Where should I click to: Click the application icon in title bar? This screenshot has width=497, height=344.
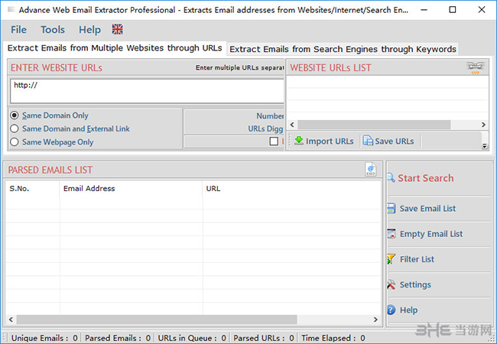coord(11,10)
